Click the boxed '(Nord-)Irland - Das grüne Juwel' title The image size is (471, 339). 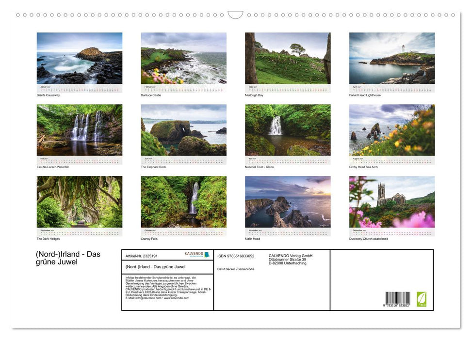click(x=155, y=267)
